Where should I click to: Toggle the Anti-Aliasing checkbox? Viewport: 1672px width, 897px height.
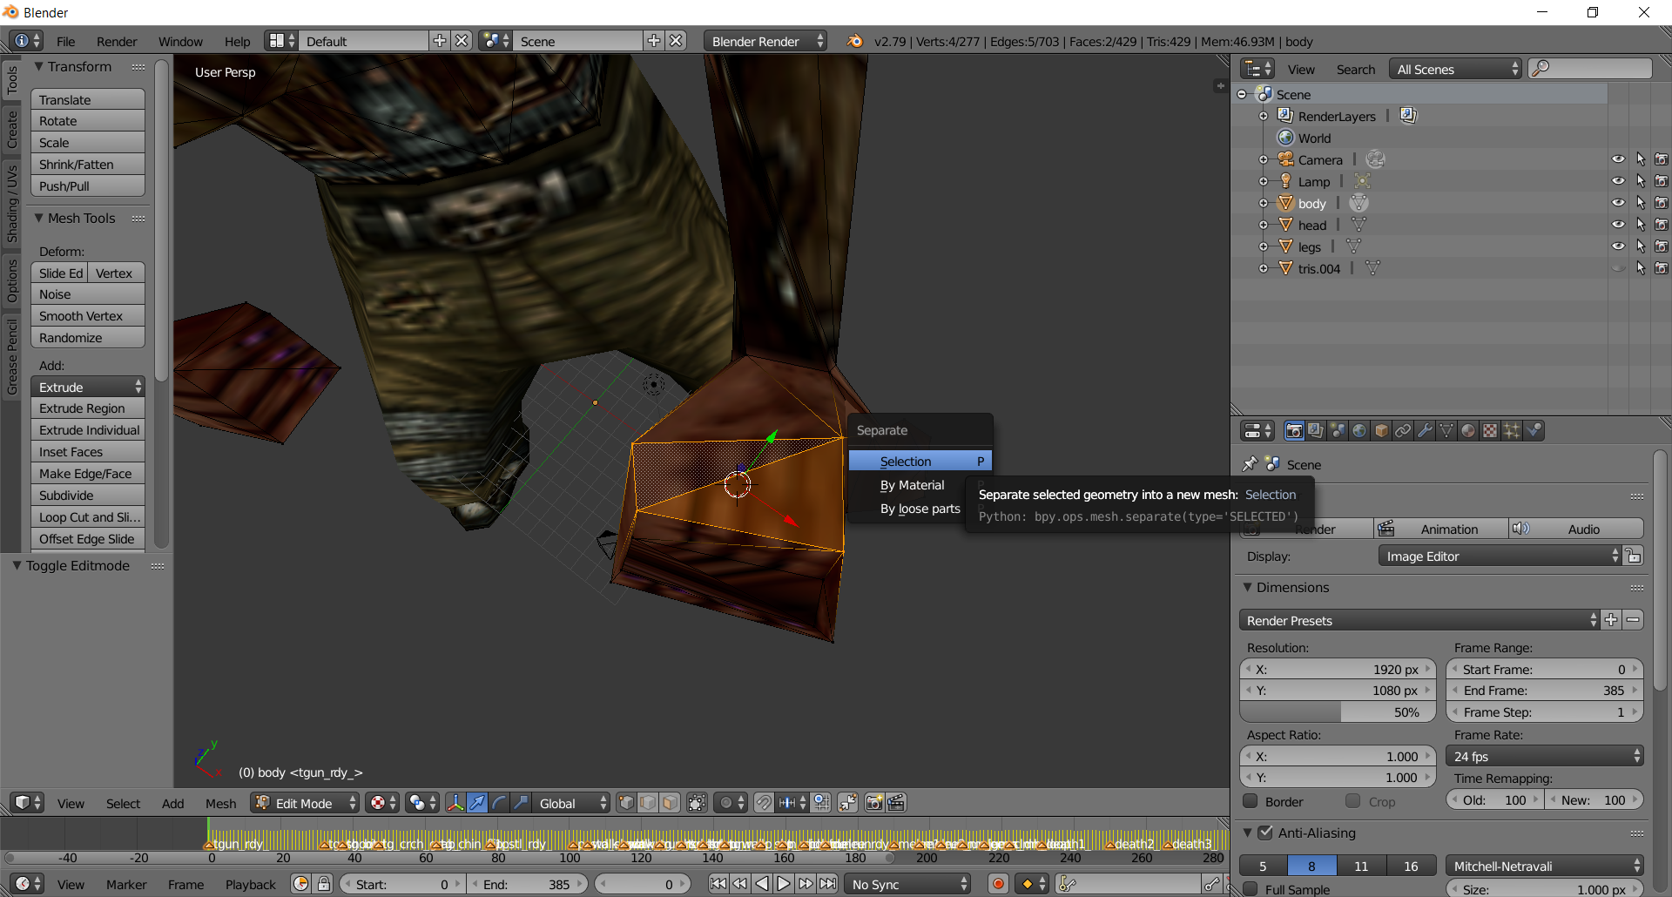pyautogui.click(x=1265, y=833)
